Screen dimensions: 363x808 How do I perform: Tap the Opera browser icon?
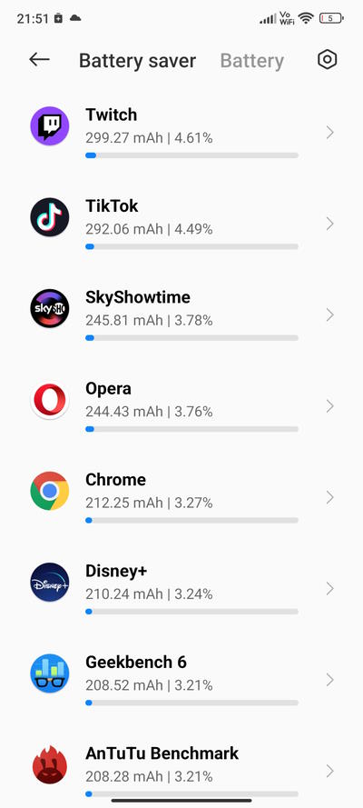coord(49,401)
